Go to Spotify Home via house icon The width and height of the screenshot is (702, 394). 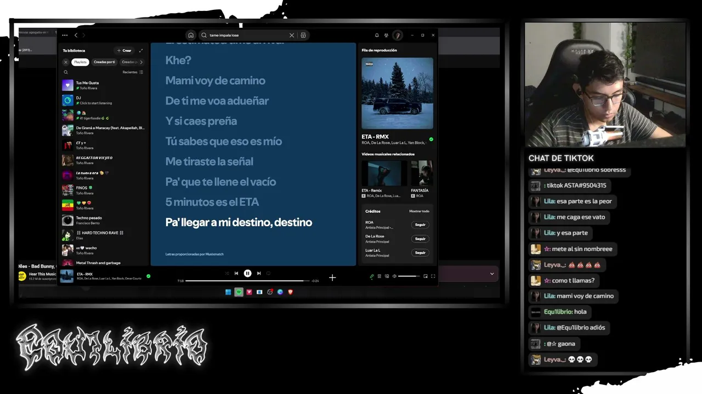click(x=190, y=35)
